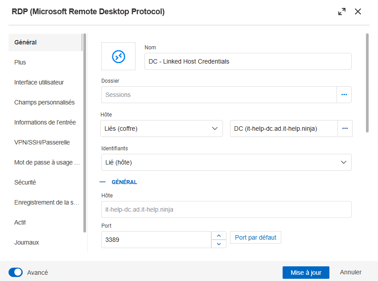Click the Nom text field
Image resolution: width=378 pixels, height=281 pixels.
pos(248,61)
